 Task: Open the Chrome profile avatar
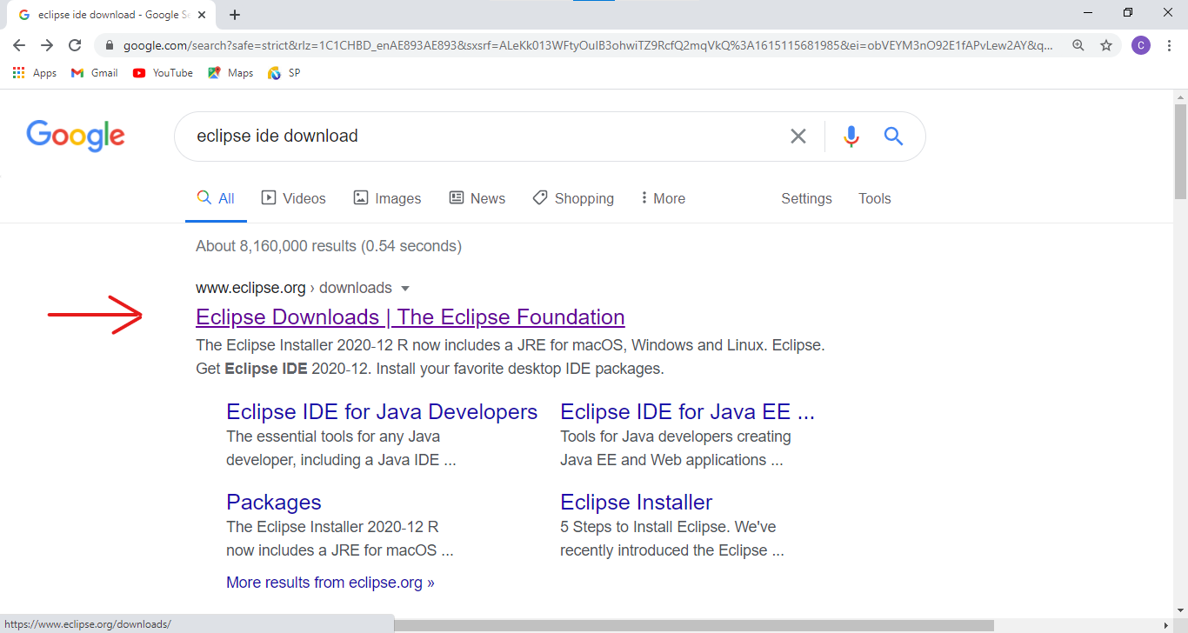pos(1141,45)
